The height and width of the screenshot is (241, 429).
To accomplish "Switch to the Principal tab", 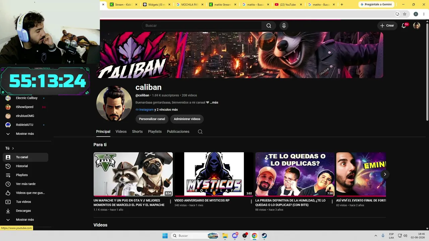I will pos(103,132).
